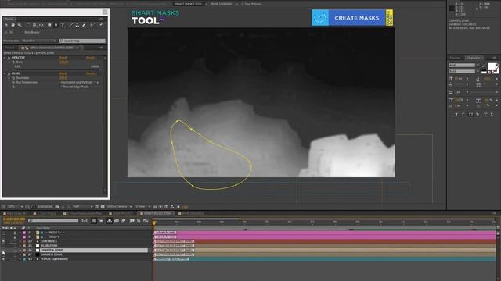Viewport: 501px width, 281px height.
Task: Toggle lock on HELP 1 layer
Action: click(x=15, y=237)
